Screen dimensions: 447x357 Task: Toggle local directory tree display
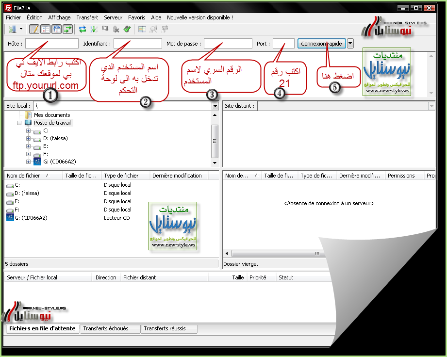pyautogui.click(x=45, y=29)
